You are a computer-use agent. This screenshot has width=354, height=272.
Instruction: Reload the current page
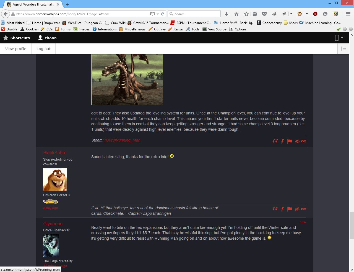(x=163, y=14)
